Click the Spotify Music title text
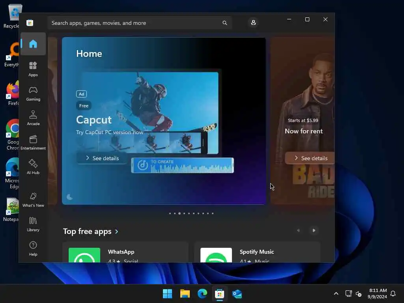The width and height of the screenshot is (404, 303). [x=257, y=252]
